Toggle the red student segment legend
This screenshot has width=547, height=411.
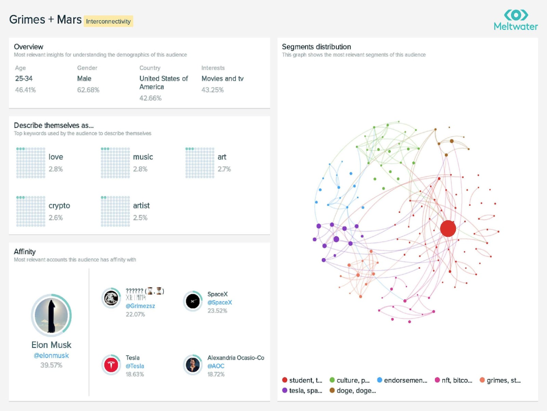(302, 380)
